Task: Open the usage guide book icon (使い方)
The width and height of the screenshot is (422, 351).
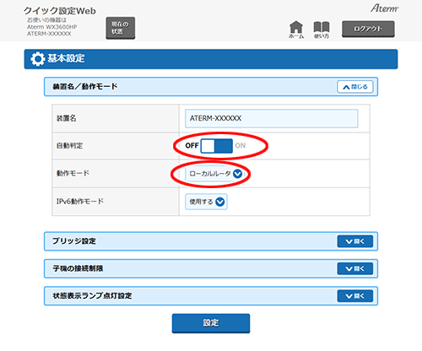Action: point(322,30)
